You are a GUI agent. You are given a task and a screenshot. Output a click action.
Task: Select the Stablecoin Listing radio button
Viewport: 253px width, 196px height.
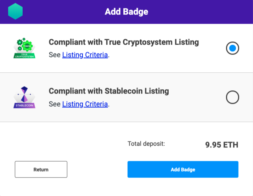coord(232,97)
